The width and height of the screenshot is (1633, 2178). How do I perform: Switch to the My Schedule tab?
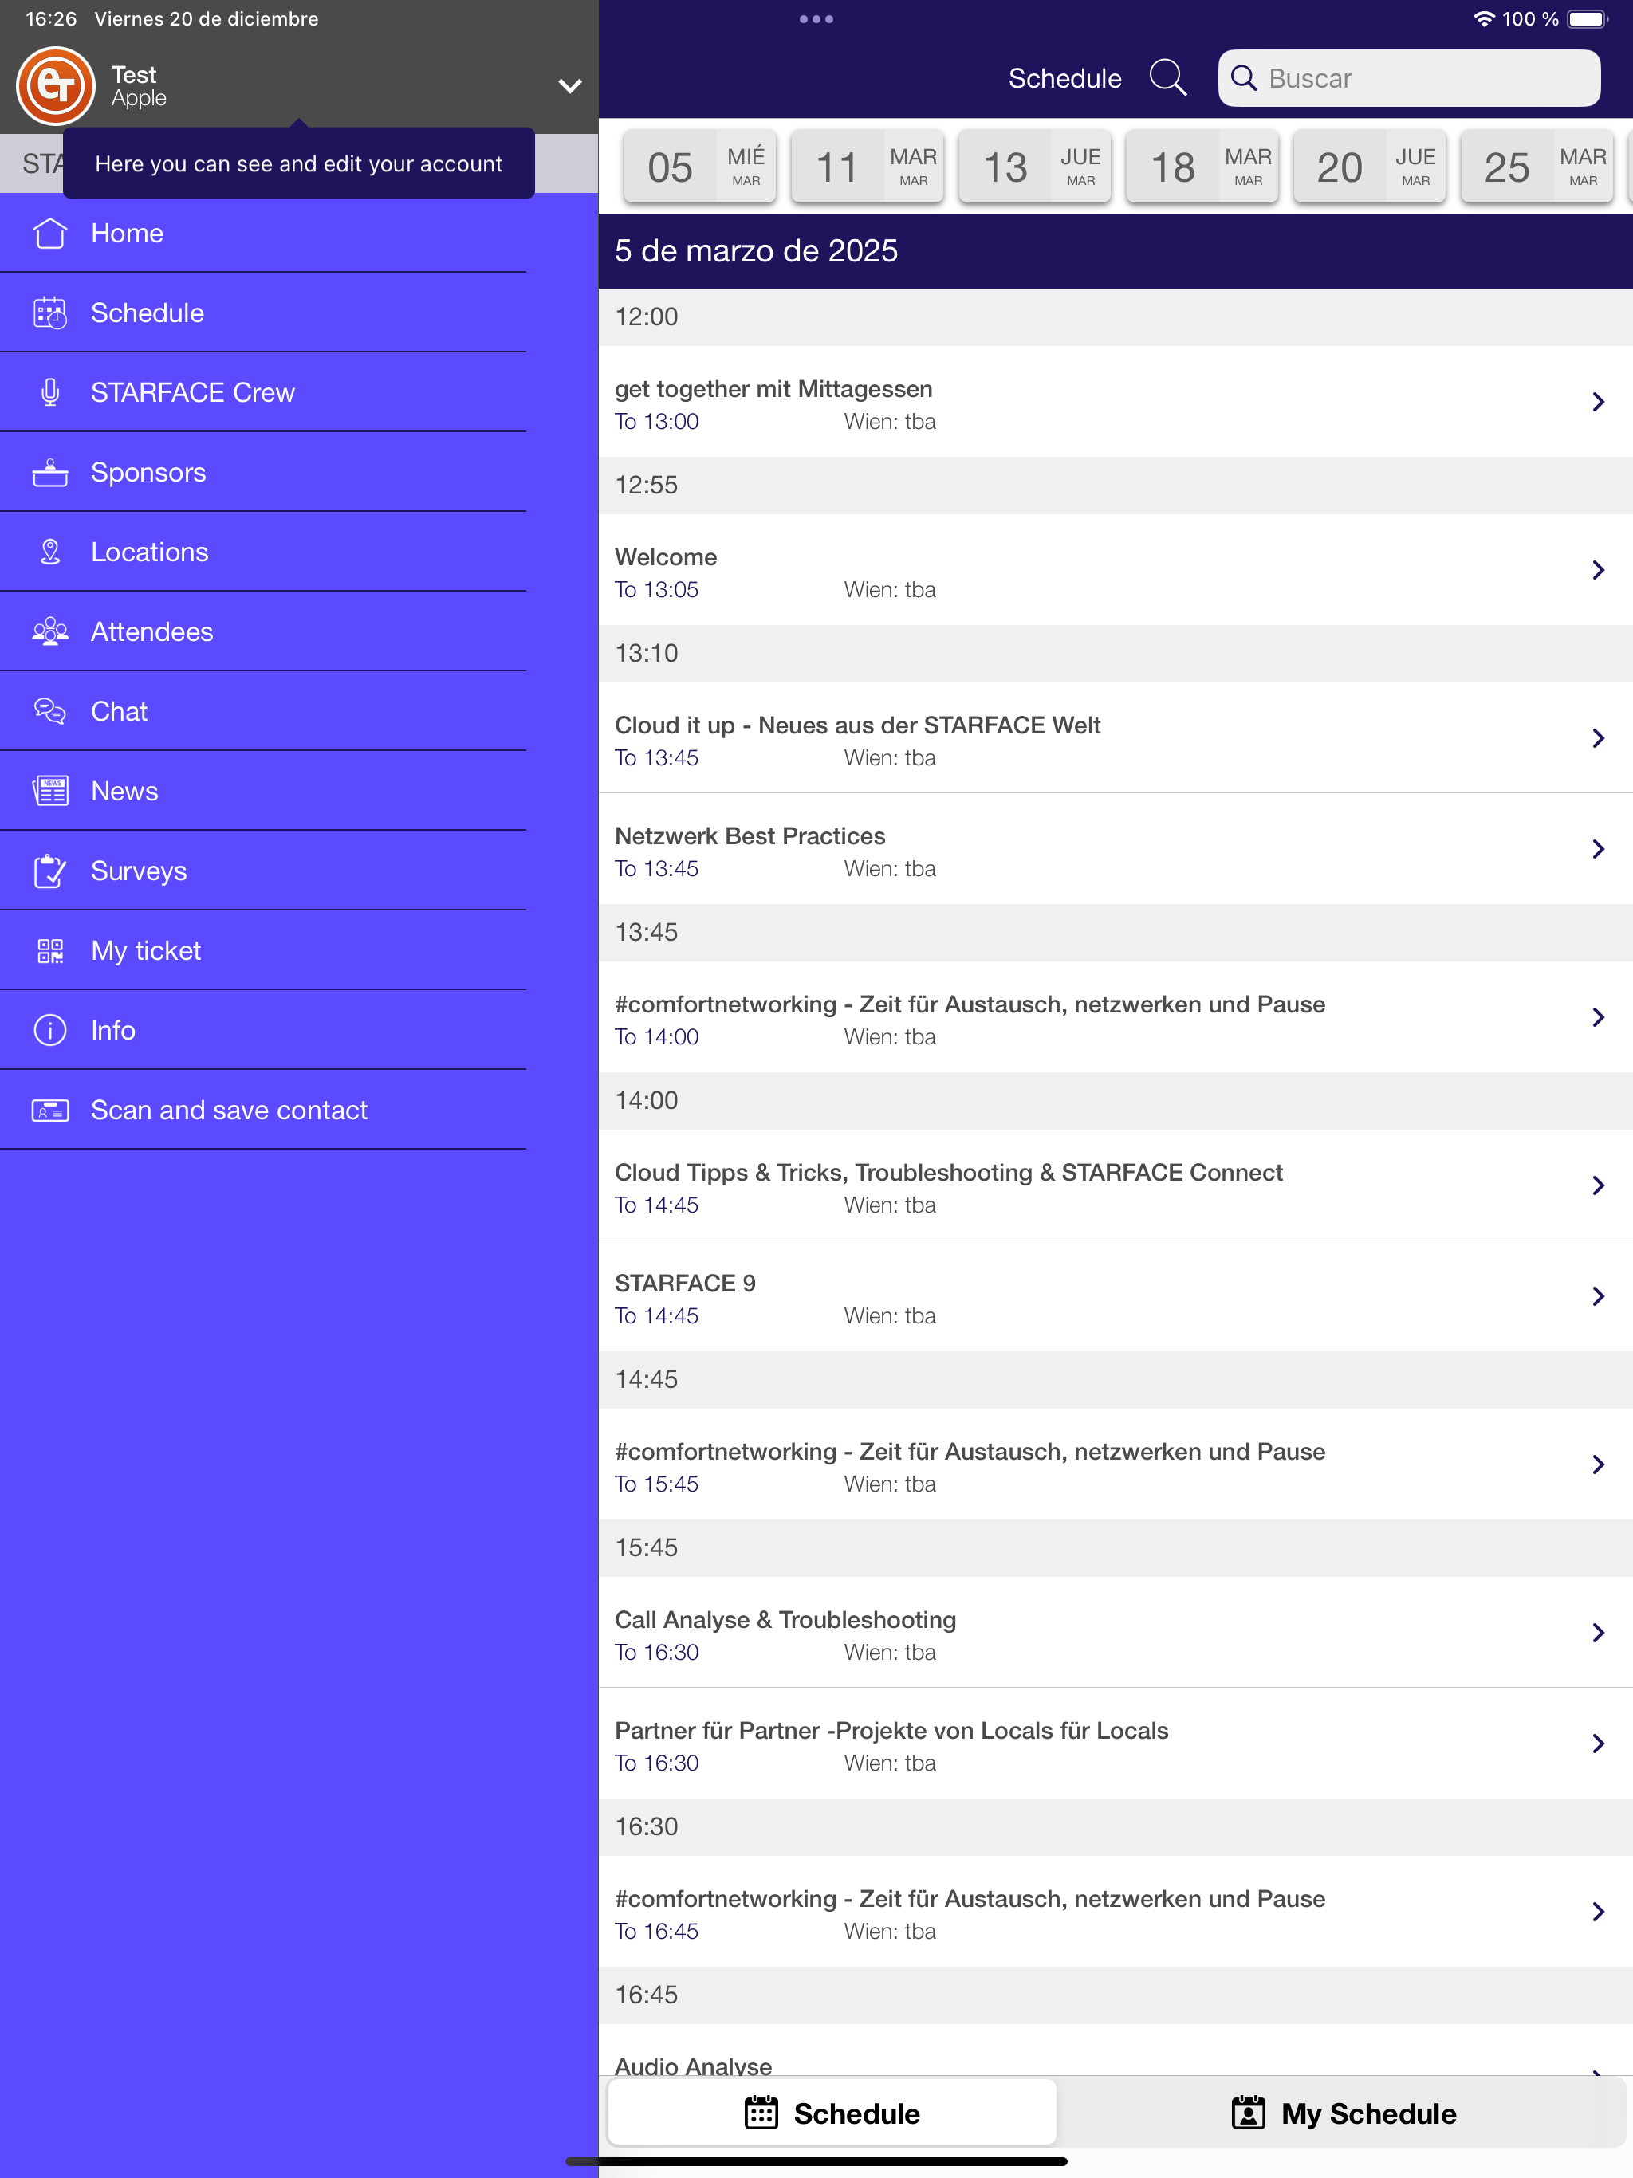pyautogui.click(x=1344, y=2113)
